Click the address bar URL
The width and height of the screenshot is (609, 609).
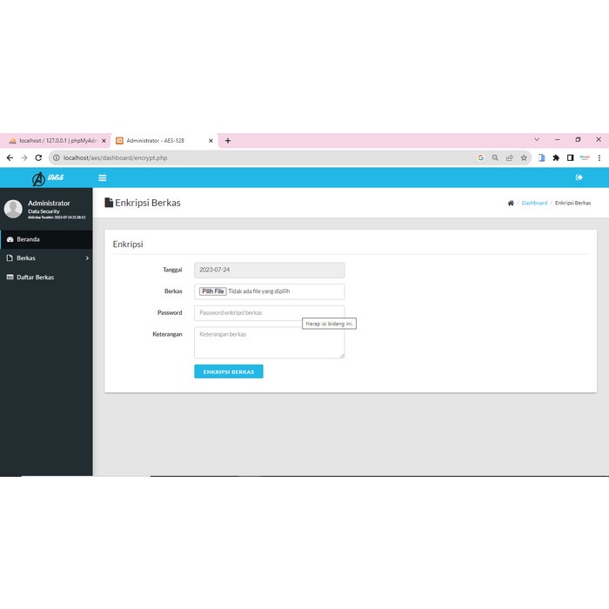click(116, 157)
